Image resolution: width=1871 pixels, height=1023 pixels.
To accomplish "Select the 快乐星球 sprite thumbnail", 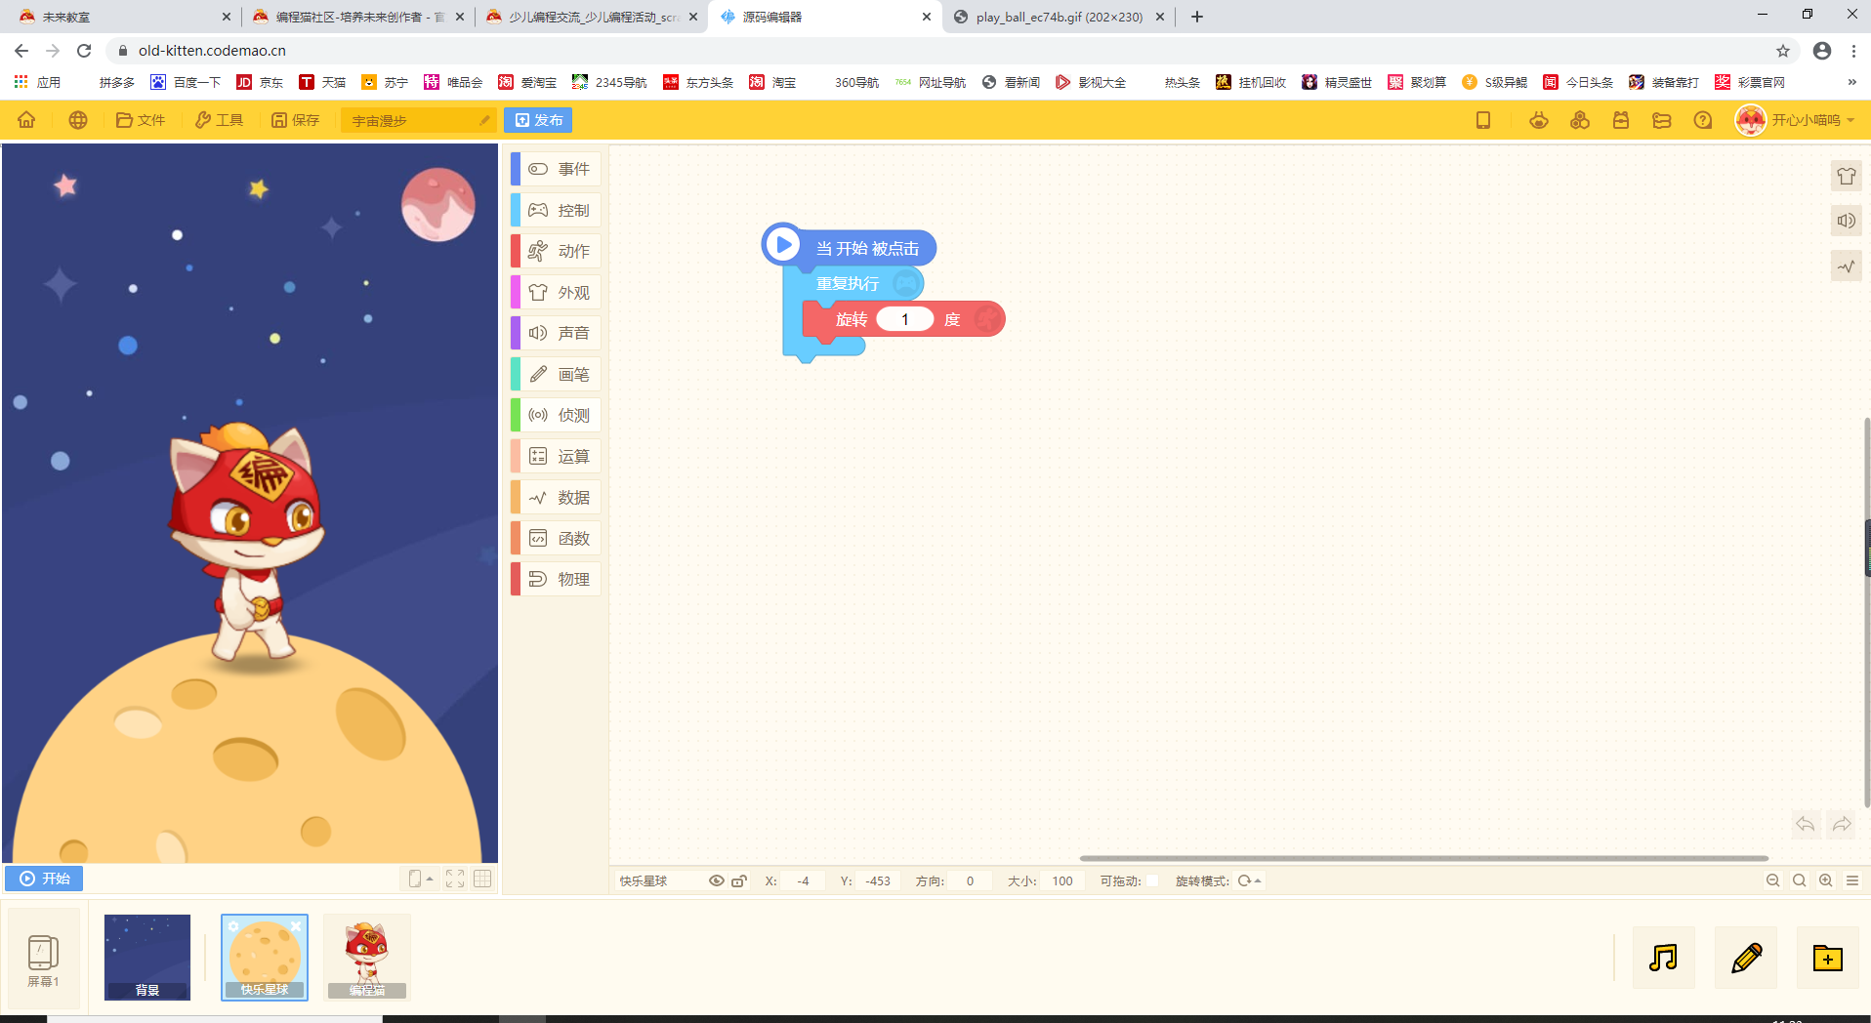I will click(x=265, y=957).
